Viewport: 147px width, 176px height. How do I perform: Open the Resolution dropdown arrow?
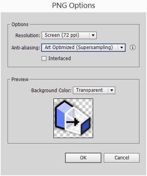click(x=93, y=35)
